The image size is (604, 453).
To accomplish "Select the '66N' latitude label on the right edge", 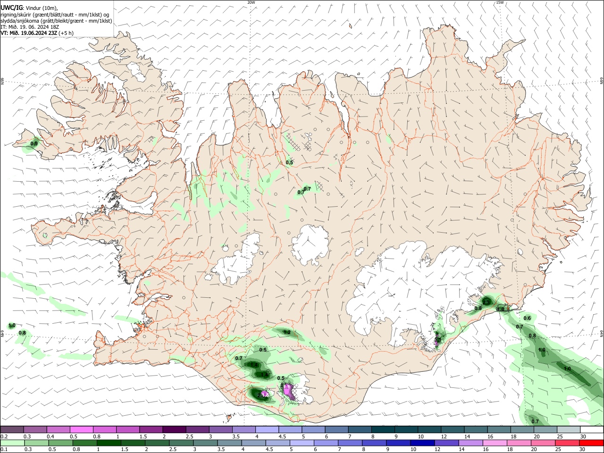I will pyautogui.click(x=602, y=81).
